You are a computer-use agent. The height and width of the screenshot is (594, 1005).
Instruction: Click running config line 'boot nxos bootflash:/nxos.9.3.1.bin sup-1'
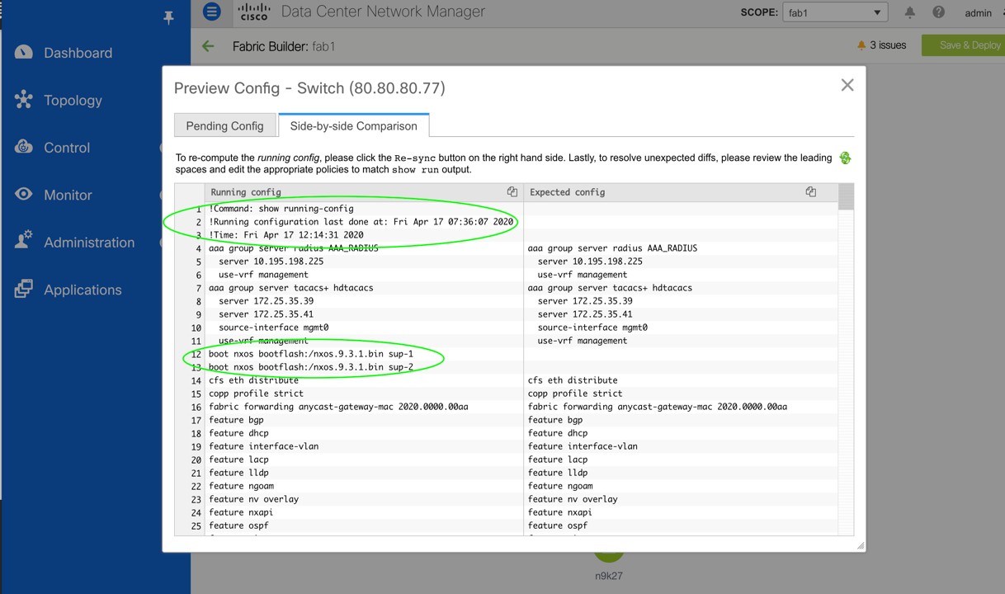click(311, 354)
